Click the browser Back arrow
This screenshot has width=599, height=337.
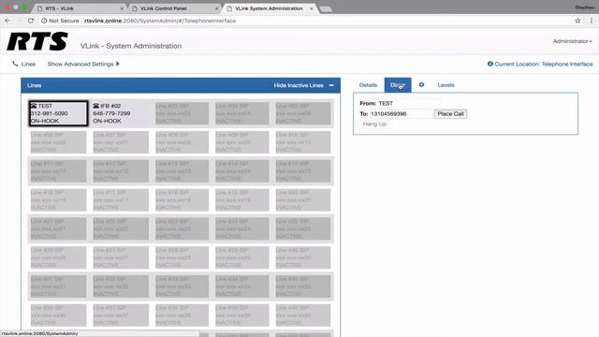(x=7, y=21)
